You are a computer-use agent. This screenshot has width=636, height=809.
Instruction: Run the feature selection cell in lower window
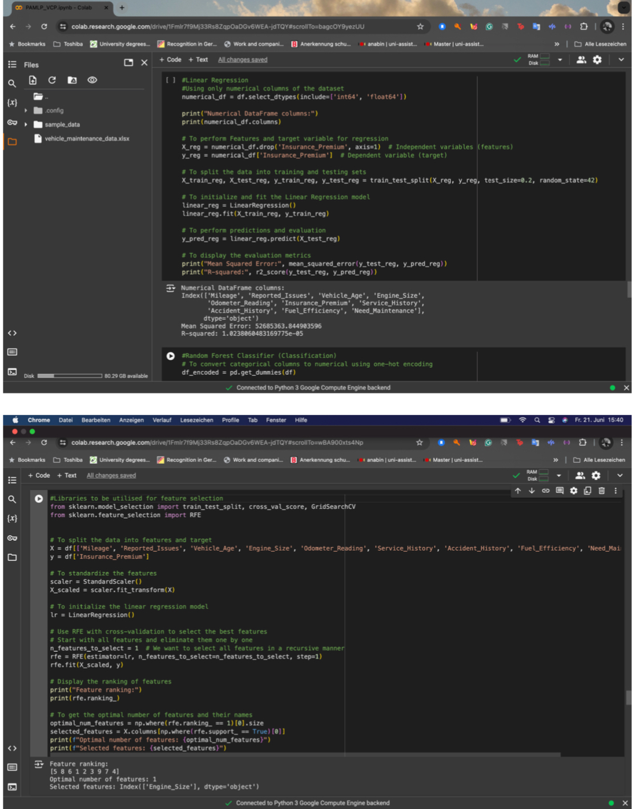pos(38,499)
